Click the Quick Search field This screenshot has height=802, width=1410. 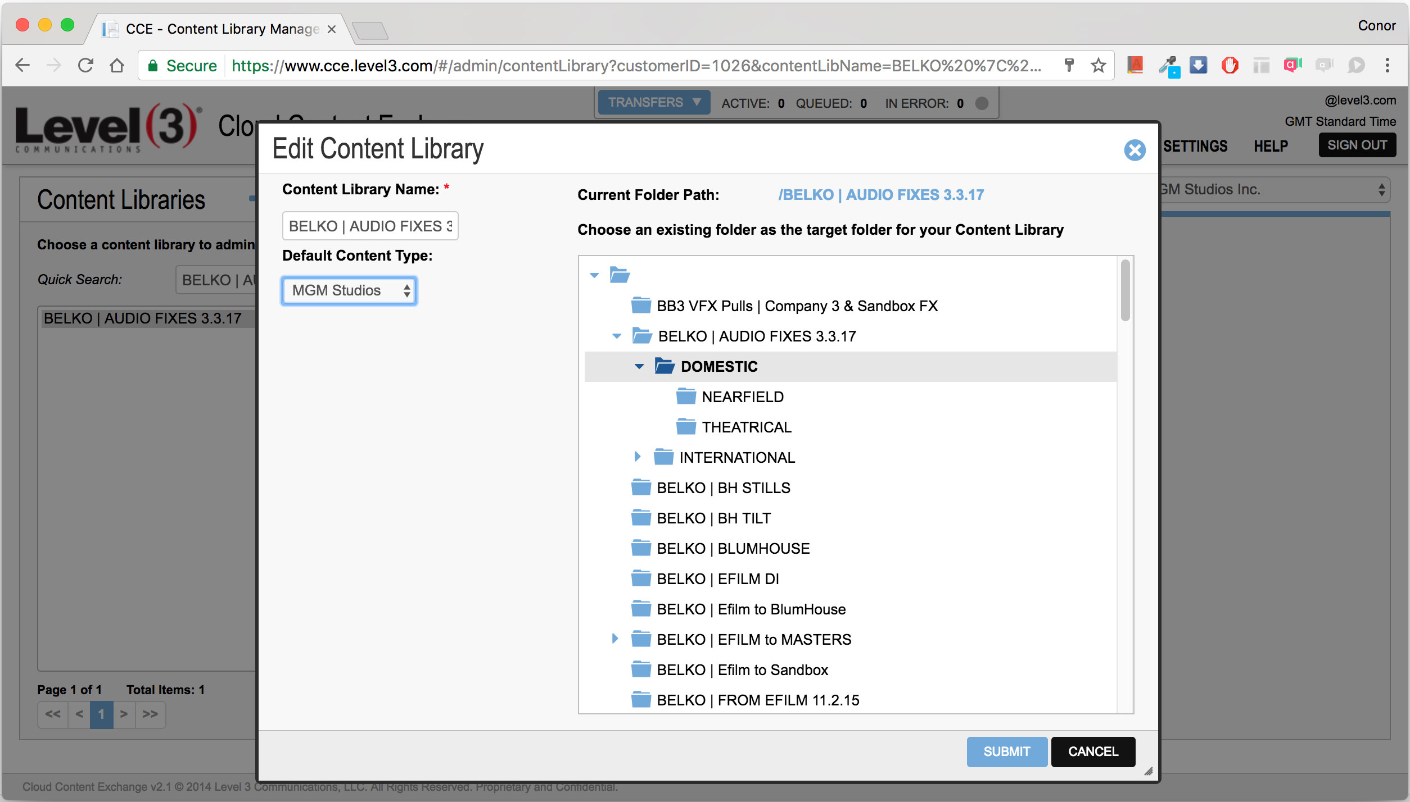tap(216, 280)
